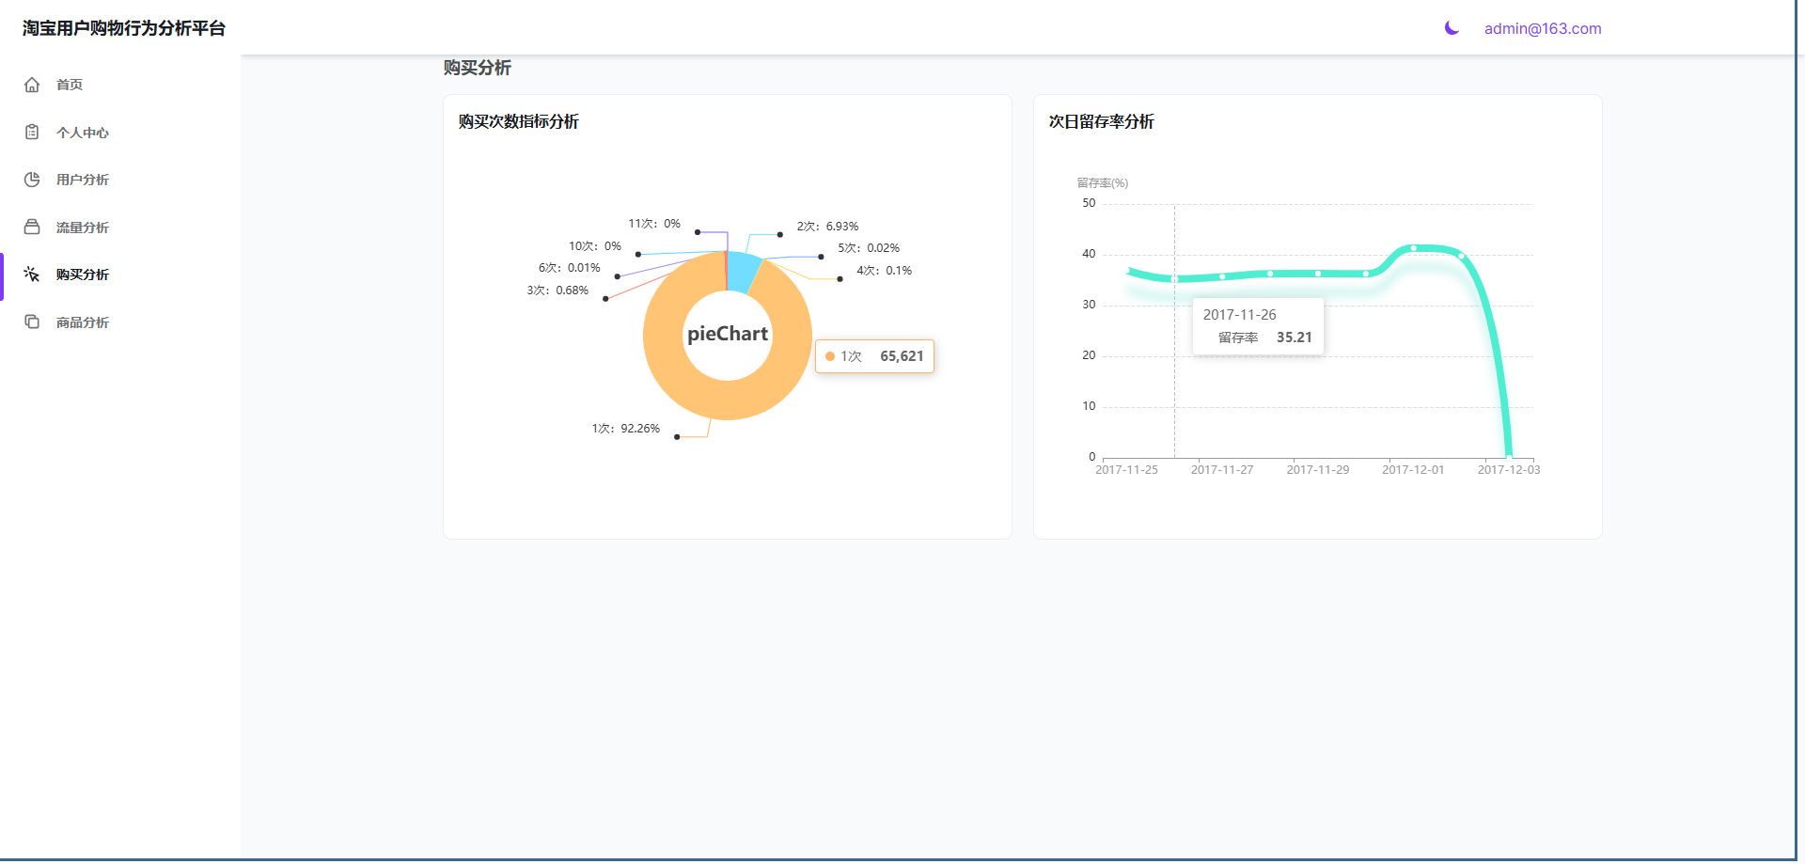The width and height of the screenshot is (1805, 864).
Task: Click the copy icon for 商品分析
Action: click(32, 322)
